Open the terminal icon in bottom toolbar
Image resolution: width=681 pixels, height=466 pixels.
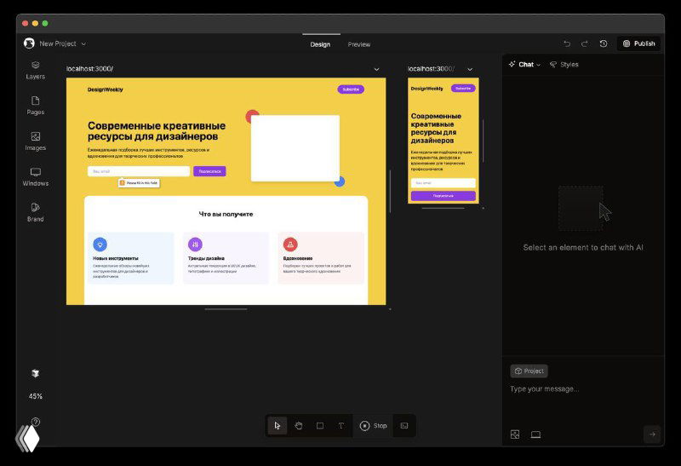click(x=403, y=426)
